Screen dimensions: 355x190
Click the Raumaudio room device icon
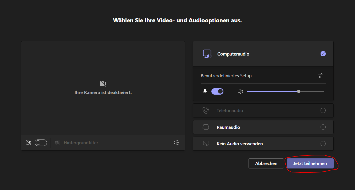coord(206,127)
